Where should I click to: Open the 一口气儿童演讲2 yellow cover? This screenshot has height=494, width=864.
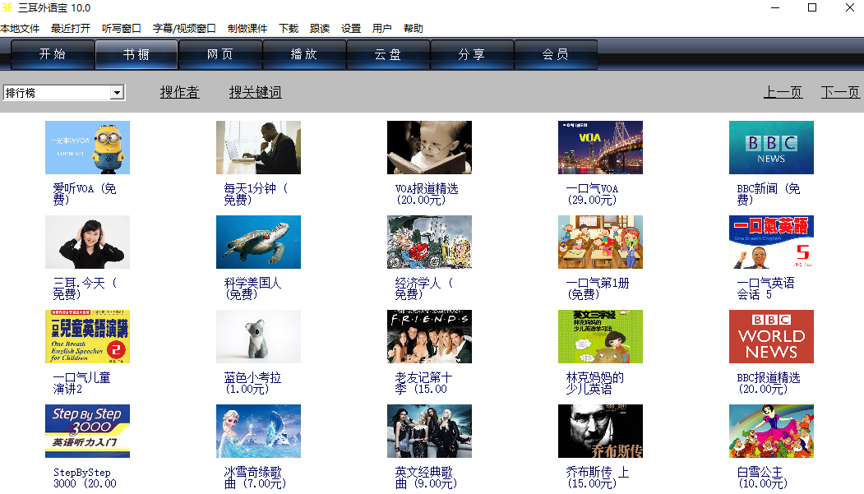pos(88,336)
